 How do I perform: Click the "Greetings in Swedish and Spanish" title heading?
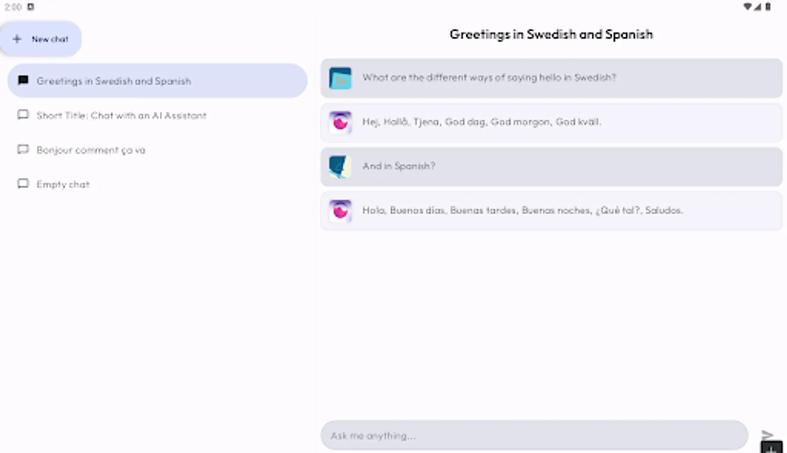(551, 34)
